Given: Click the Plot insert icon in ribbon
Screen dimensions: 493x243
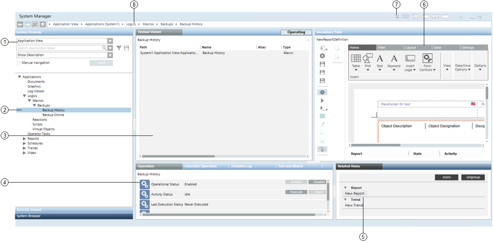Looking at the screenshot, I should 367,58.
